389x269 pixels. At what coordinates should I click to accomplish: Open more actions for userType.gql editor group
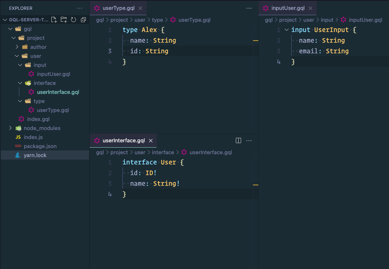[249, 8]
